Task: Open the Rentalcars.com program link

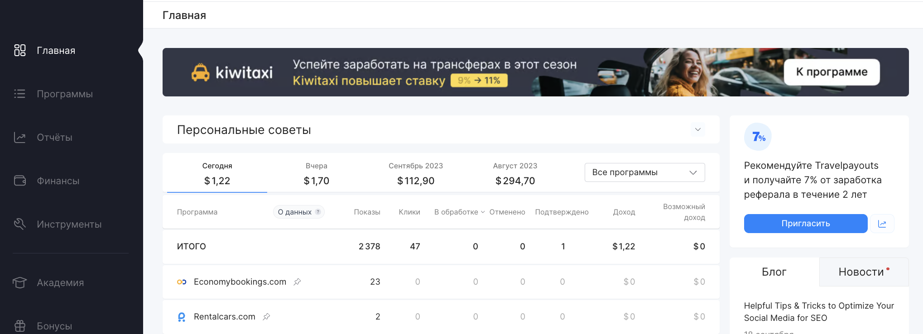Action: tap(225, 317)
